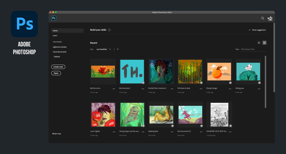
Task: Open the Tall trees at dusk thumbnail
Action: pos(190,72)
